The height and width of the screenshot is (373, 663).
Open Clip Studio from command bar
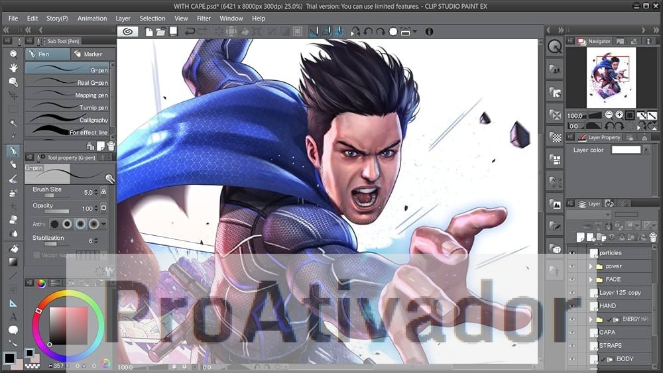point(128,32)
